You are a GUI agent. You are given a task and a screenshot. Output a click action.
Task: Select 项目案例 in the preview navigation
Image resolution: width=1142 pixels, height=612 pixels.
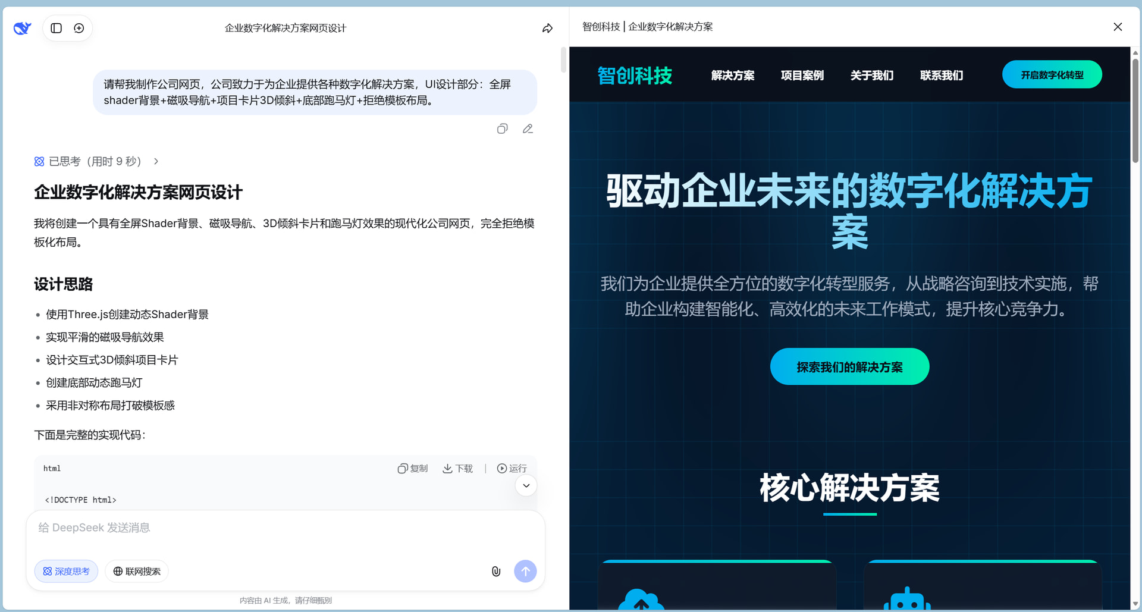coord(802,76)
